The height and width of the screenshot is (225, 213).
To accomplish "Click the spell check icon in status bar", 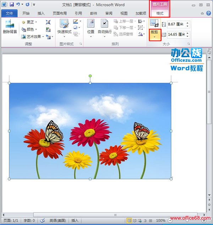I will pos(42,220).
